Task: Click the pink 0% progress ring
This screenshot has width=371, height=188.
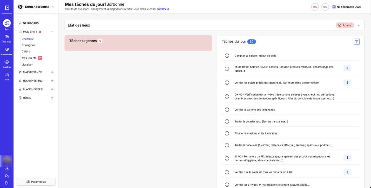Action: point(315,7)
